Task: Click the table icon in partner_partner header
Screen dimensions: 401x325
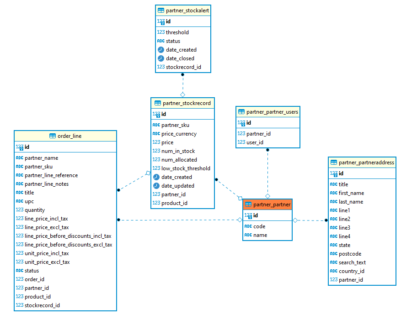Action: (248, 204)
